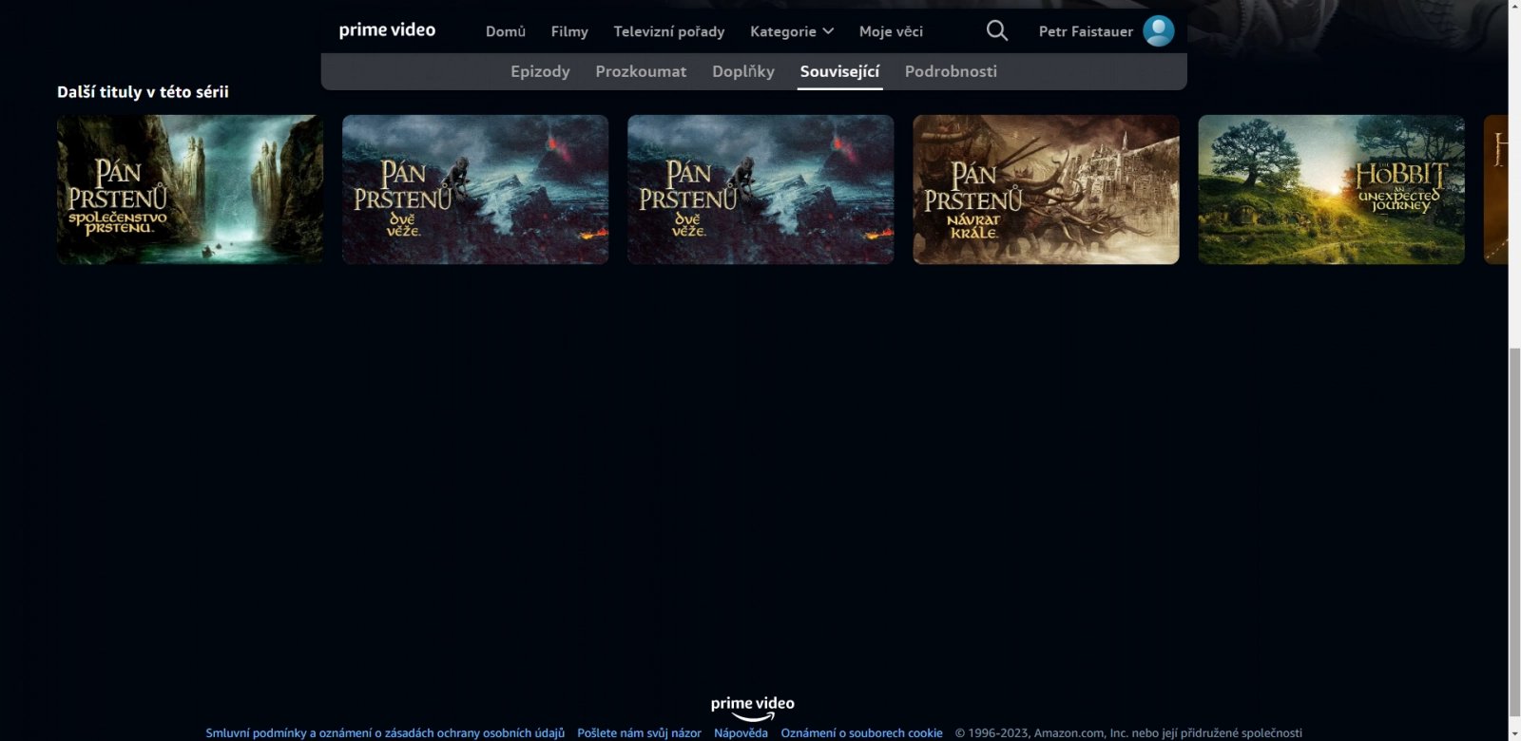Click the user profile avatar icon
The width and height of the screenshot is (1521, 741).
(x=1158, y=30)
